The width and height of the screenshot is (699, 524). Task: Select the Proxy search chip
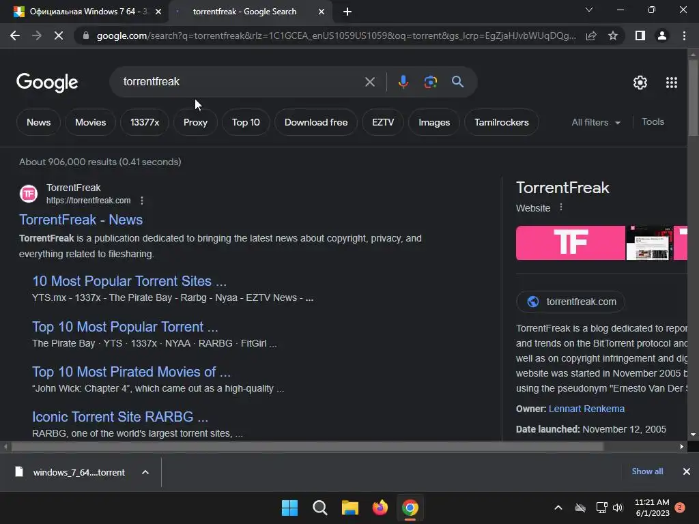click(x=195, y=122)
